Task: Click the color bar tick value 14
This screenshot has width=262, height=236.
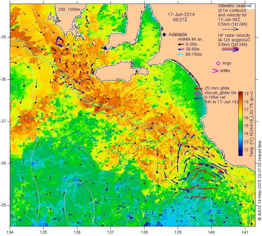Action: pyautogui.click(x=246, y=134)
